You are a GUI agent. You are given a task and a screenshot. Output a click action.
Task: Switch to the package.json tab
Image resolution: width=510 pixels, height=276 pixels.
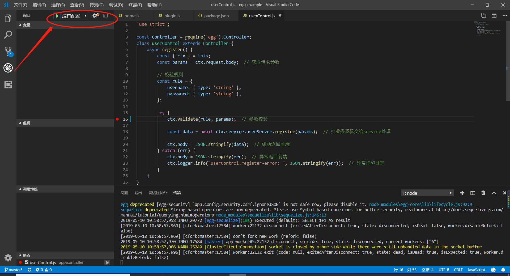tap(216, 16)
